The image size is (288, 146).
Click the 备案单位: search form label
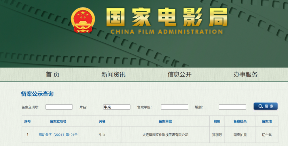point(144,107)
